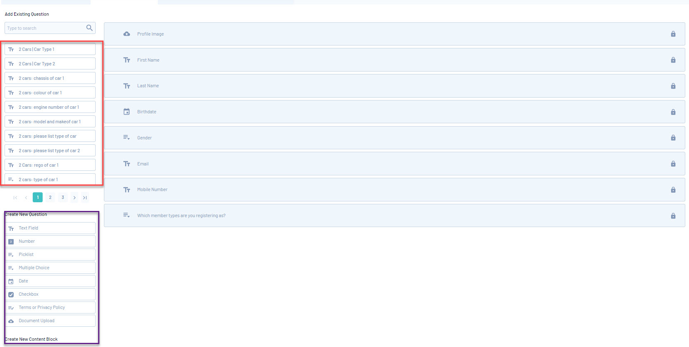Image resolution: width=689 pixels, height=347 pixels.
Task: Click the Picklist type icon
Action: [x=11, y=255]
